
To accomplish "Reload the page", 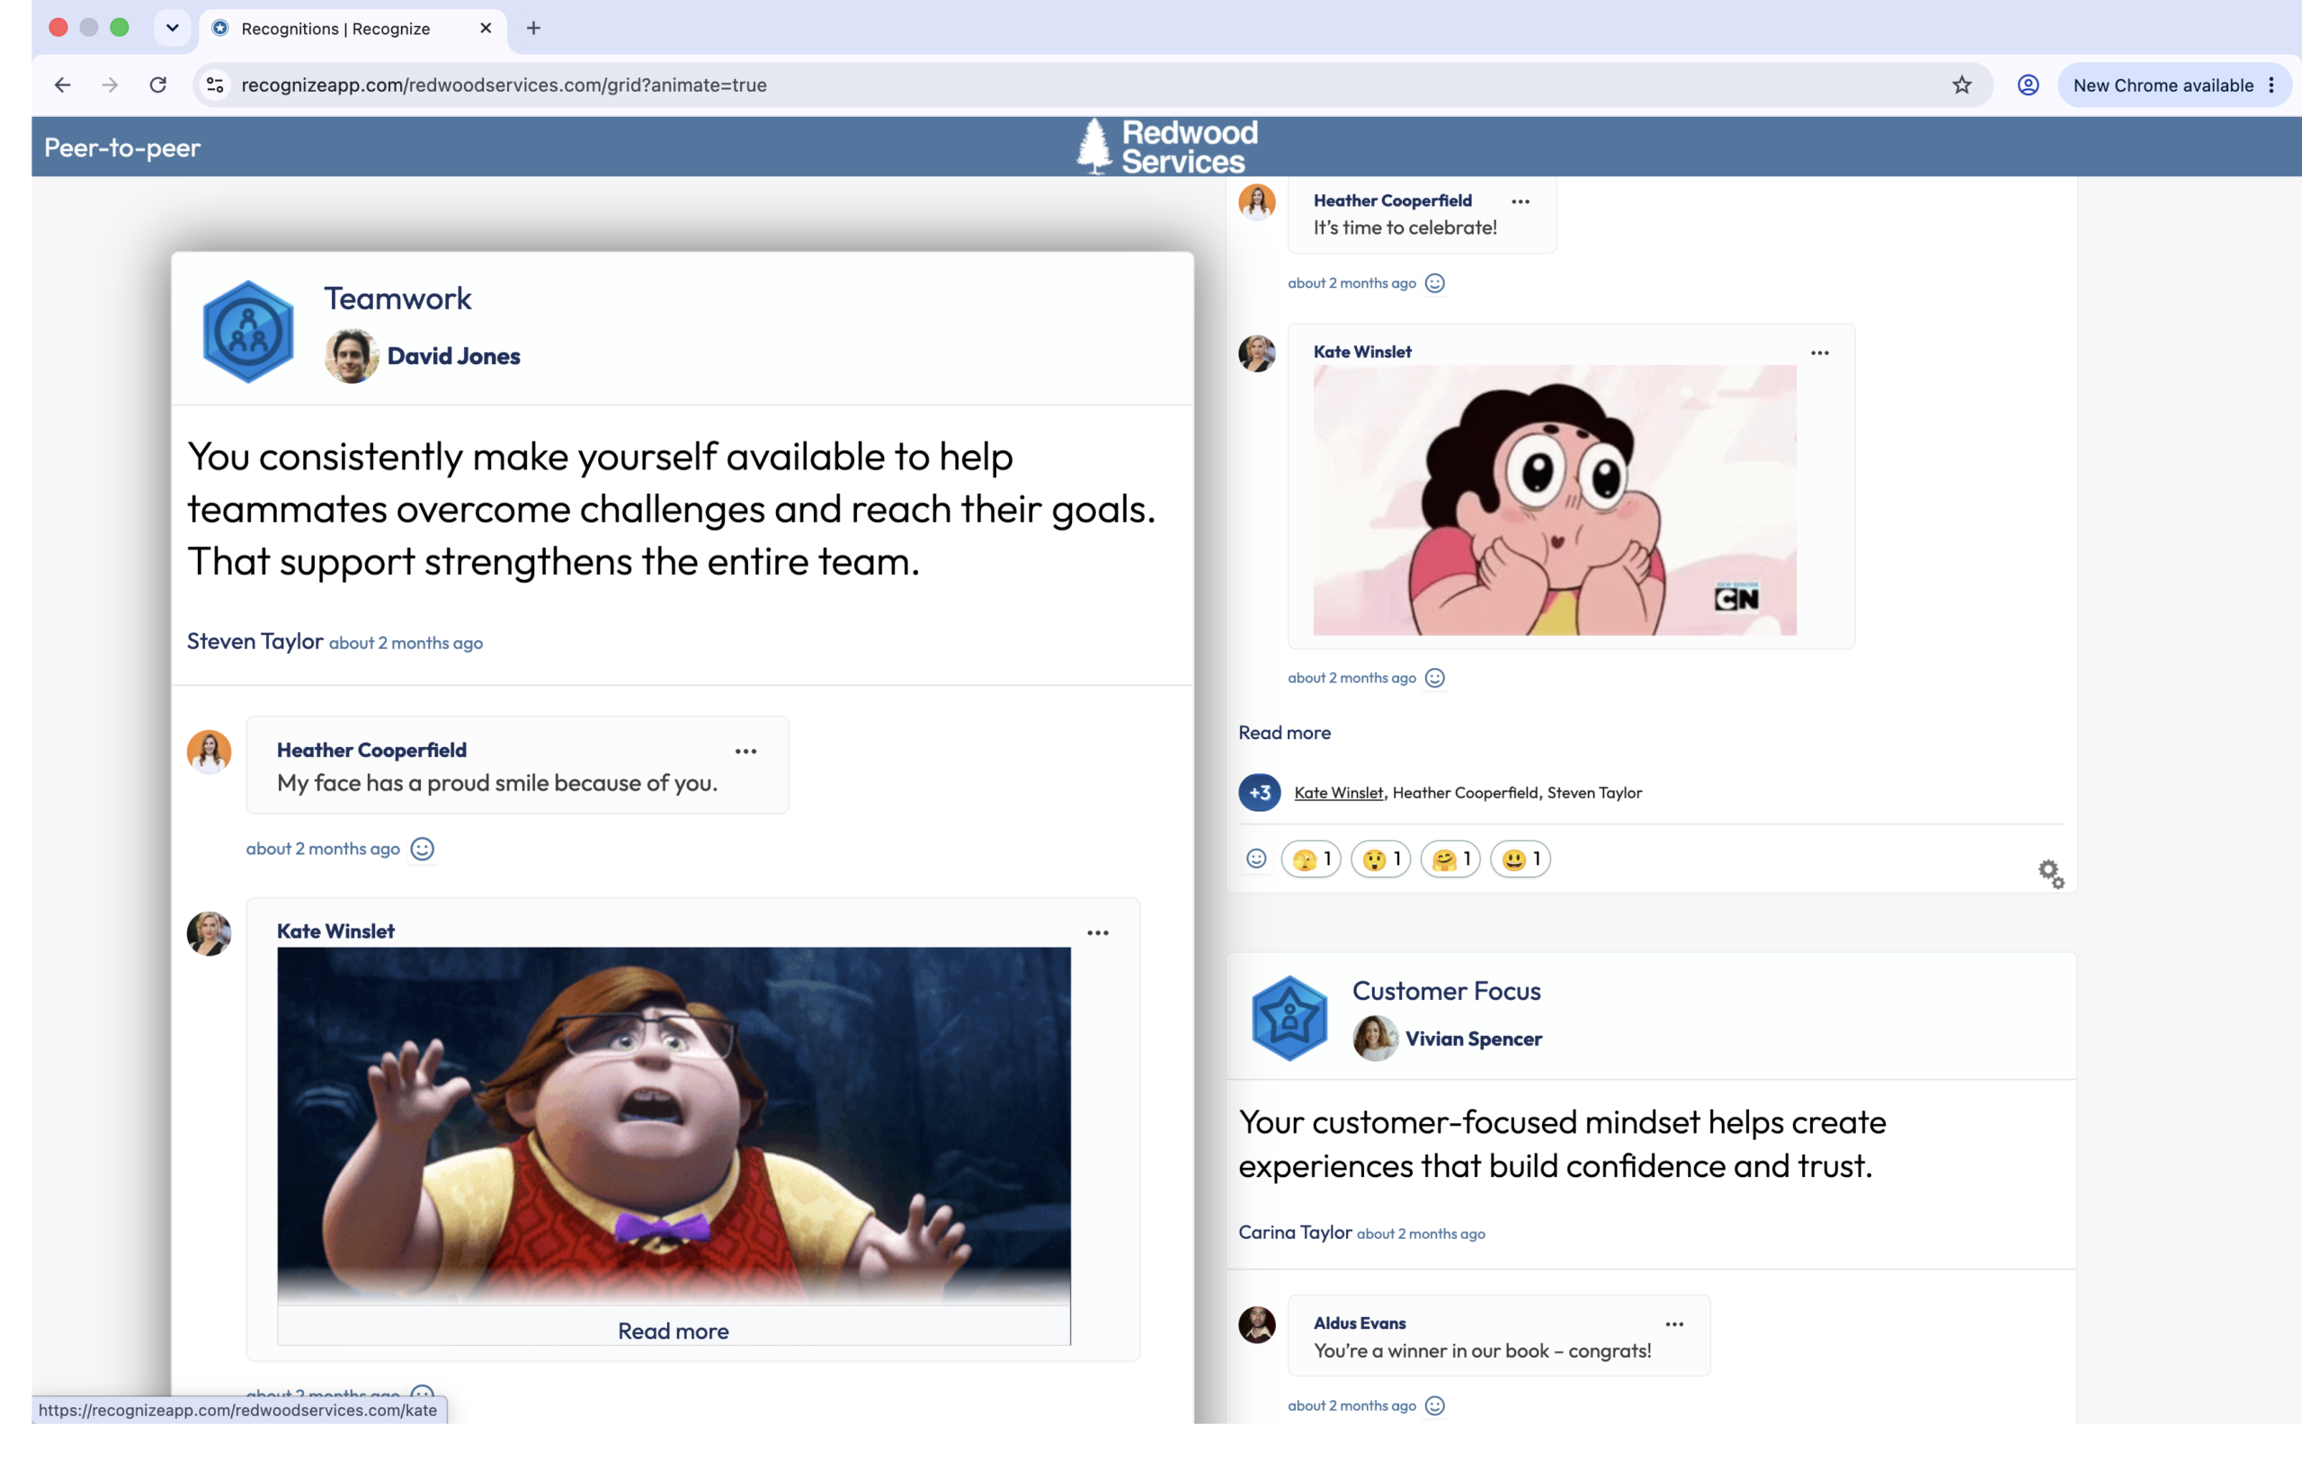I will coord(157,85).
